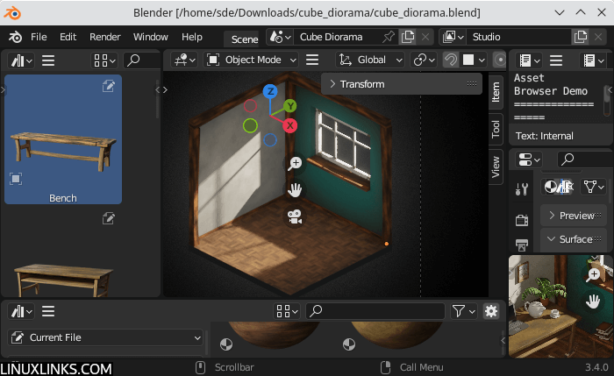The image size is (614, 376).
Task: Switch to the Item sidebar tab
Action: pyautogui.click(x=496, y=92)
